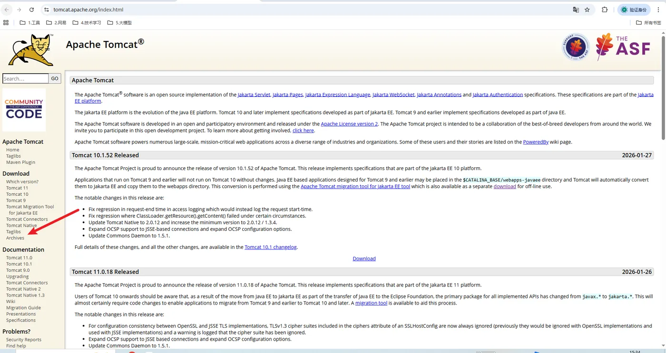Click the Apache Tomcat cat logo
Image resolution: width=666 pixels, height=353 pixels.
31,49
